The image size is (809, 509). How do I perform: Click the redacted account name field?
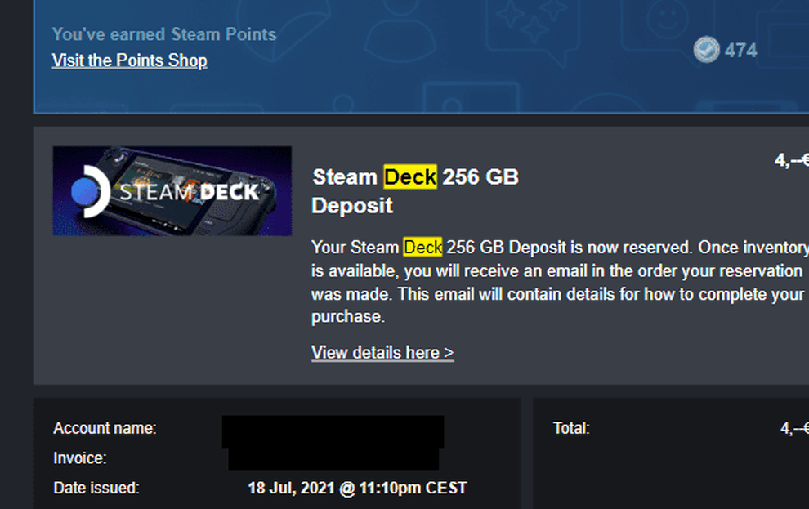(x=333, y=431)
